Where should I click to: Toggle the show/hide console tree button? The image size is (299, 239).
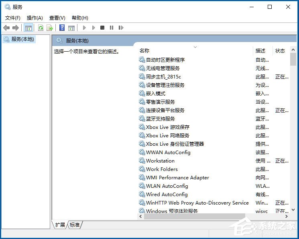coord(28,28)
